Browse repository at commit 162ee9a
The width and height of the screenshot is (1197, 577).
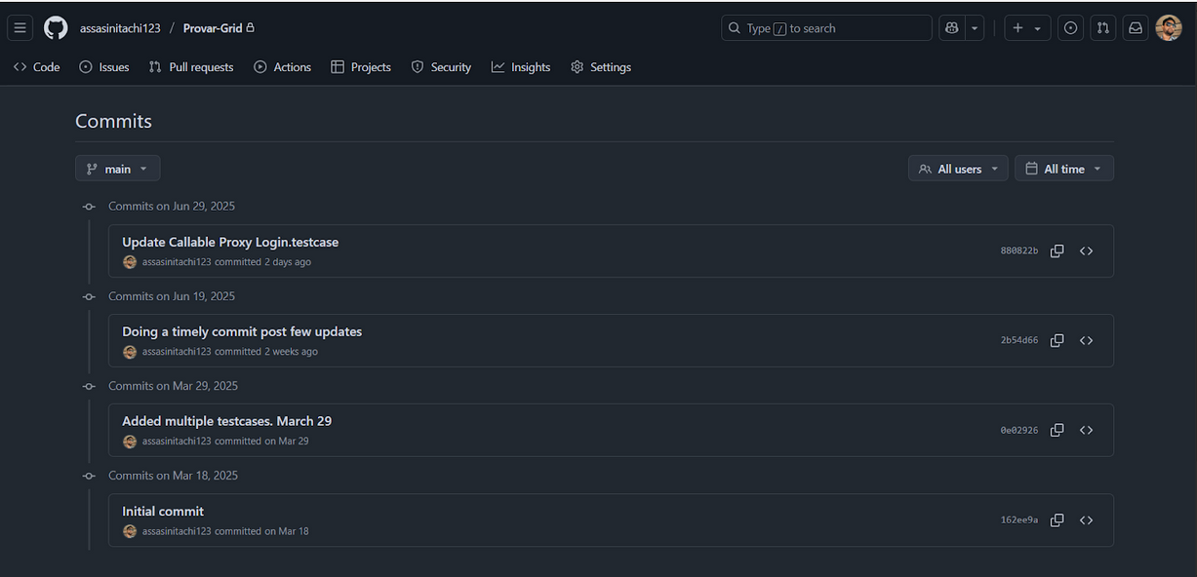[1086, 520]
